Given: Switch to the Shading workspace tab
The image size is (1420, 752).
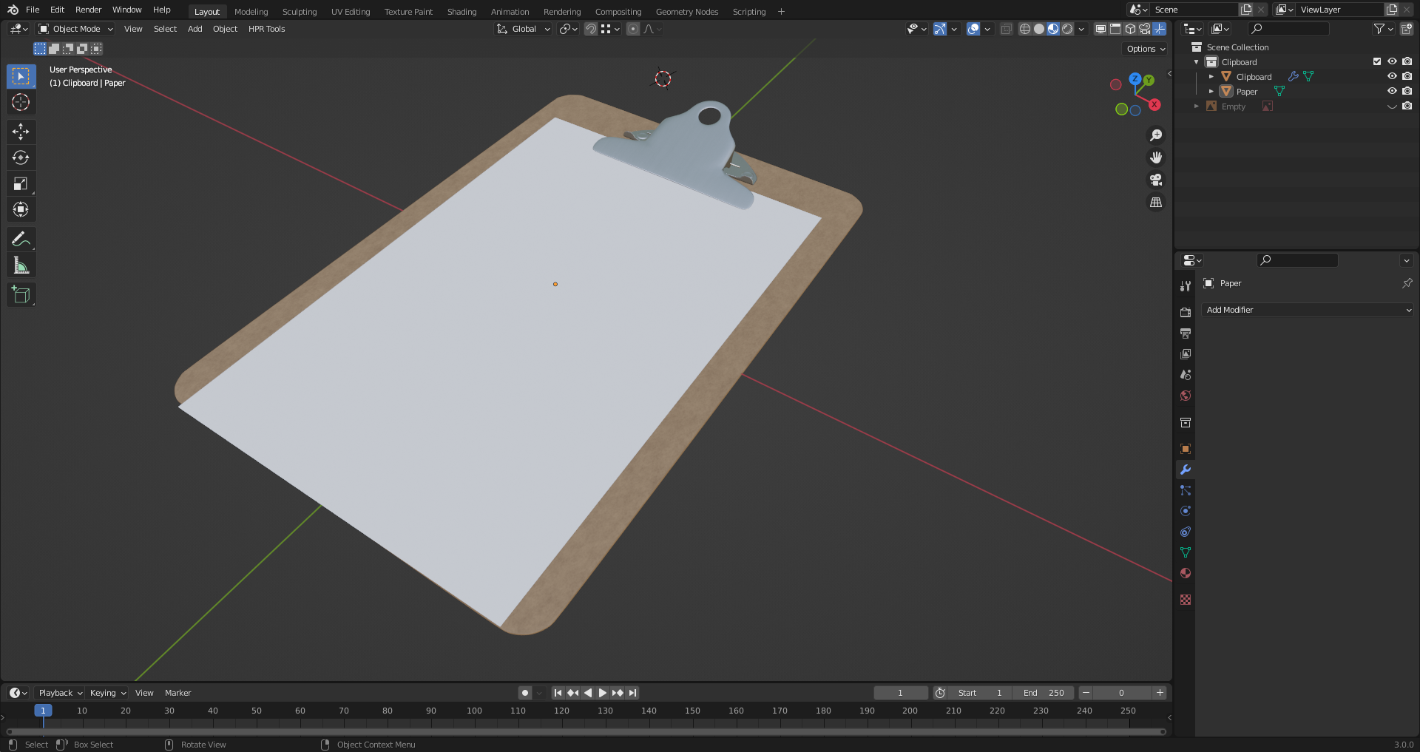Looking at the screenshot, I should tap(461, 11).
